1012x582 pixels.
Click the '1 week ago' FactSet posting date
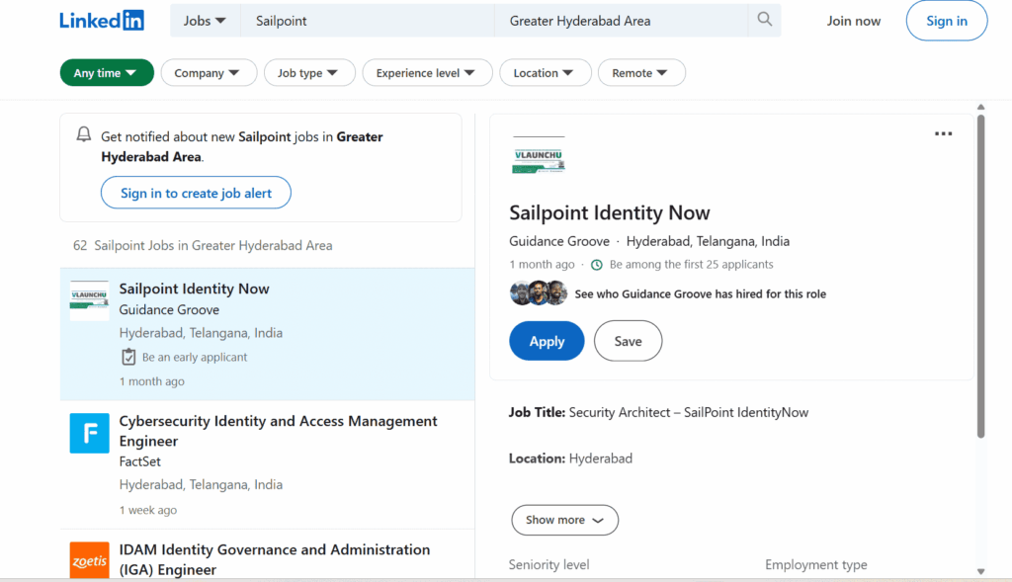tap(148, 510)
